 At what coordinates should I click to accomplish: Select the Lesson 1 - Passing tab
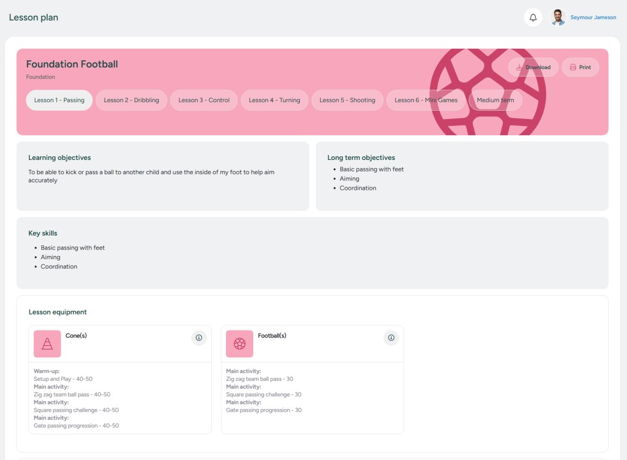(59, 100)
